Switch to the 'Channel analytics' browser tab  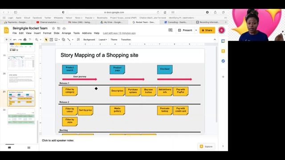tap(48, 22)
